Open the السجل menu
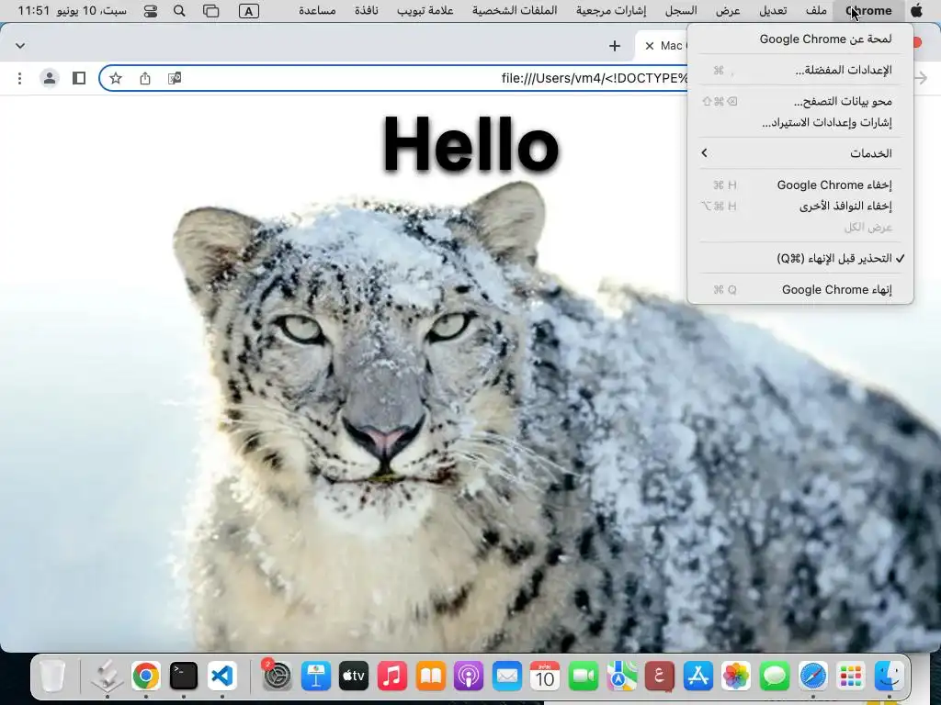The image size is (941, 705). click(681, 11)
